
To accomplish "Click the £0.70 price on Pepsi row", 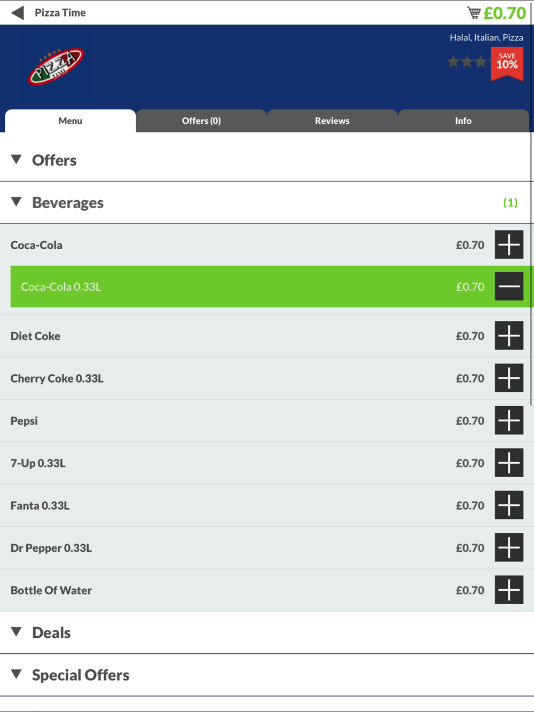I will (470, 421).
